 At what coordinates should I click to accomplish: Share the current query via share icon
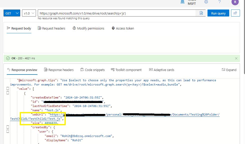(x=235, y=13)
